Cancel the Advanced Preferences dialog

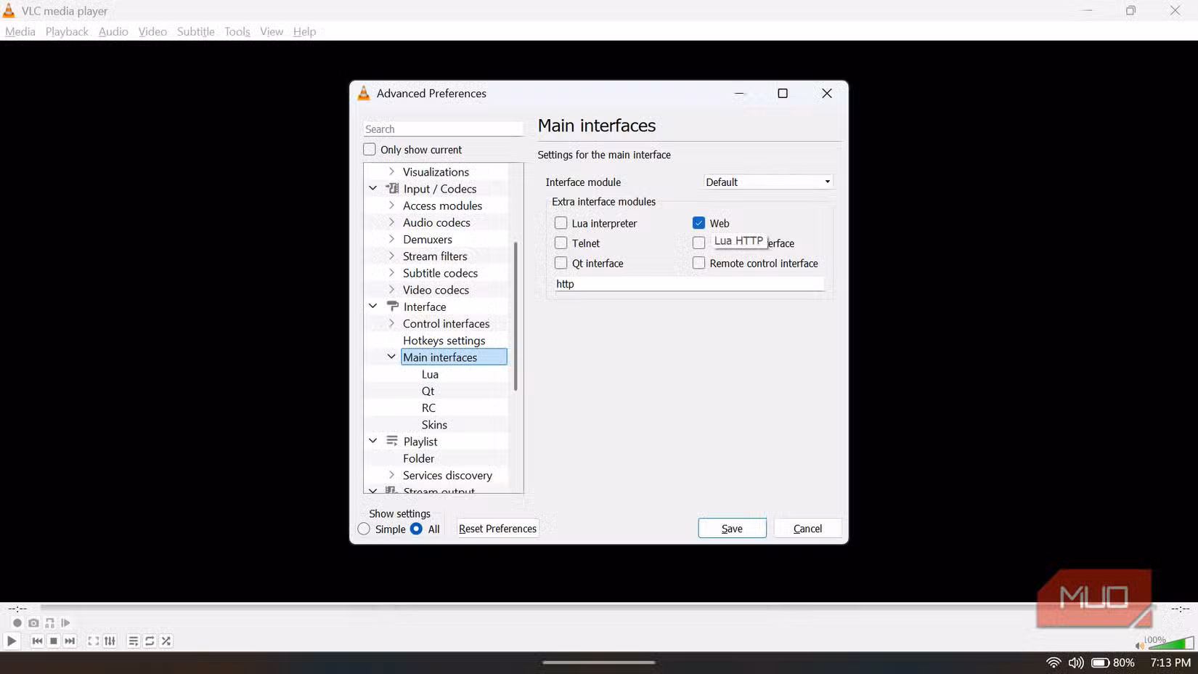click(807, 529)
